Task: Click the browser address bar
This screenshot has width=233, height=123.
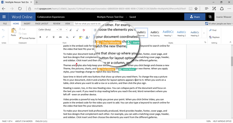Action: coord(110,9)
